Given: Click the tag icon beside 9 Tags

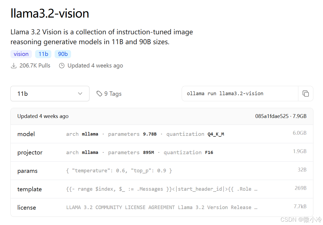Looking at the screenshot, I should [99, 94].
